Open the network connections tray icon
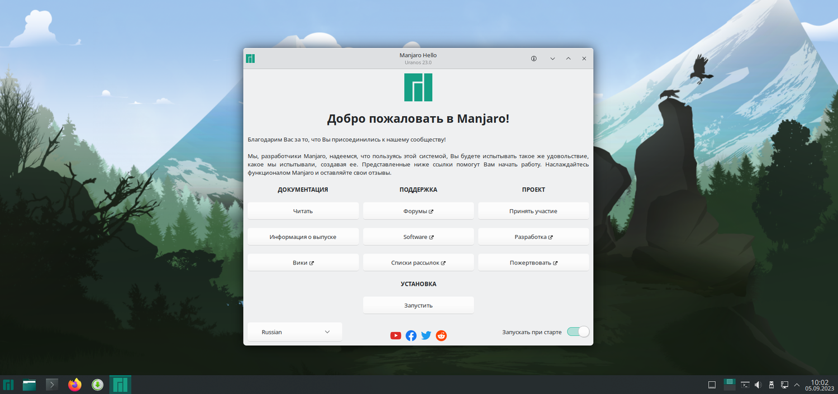This screenshot has width=838, height=394. tap(784, 385)
